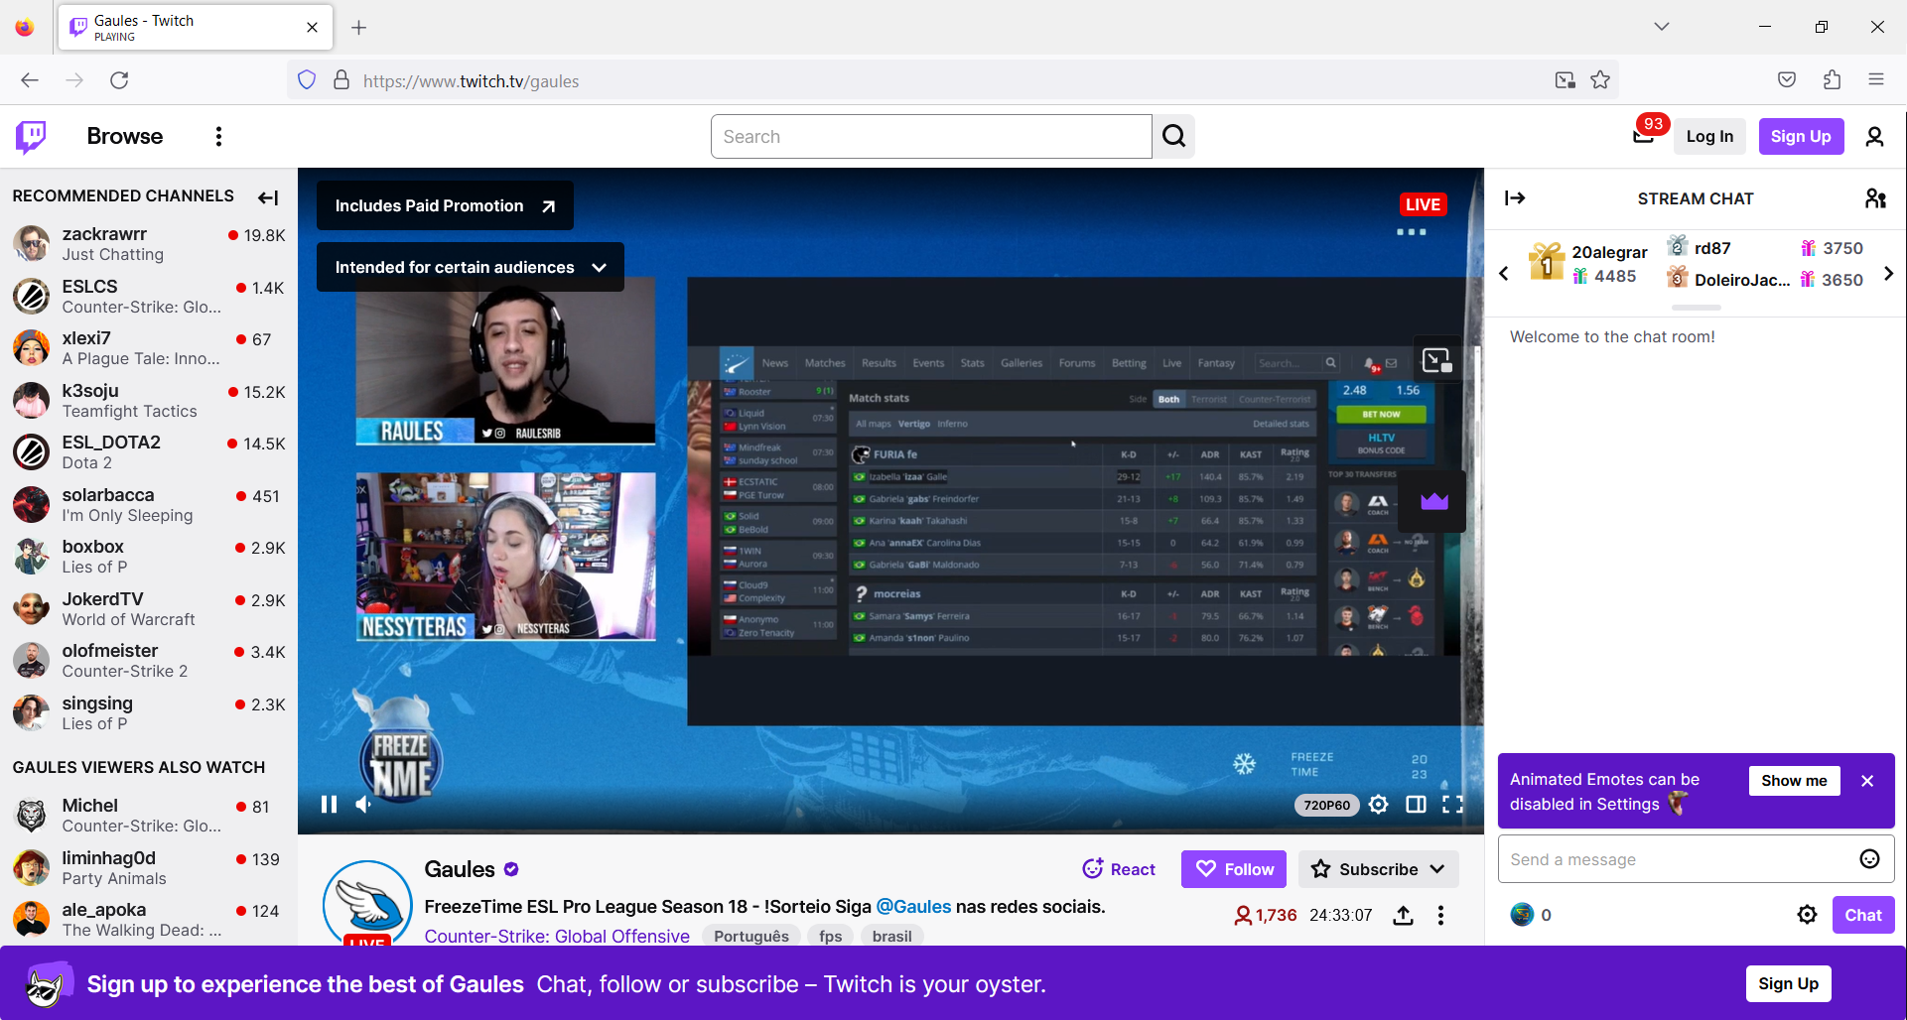Enable theater mode on the player
The image size is (1907, 1020).
pyautogui.click(x=1416, y=804)
